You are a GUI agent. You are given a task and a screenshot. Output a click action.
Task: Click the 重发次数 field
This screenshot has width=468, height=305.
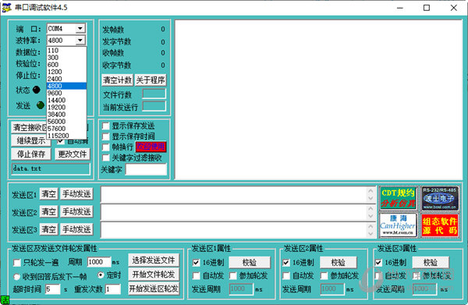[x=113, y=289]
